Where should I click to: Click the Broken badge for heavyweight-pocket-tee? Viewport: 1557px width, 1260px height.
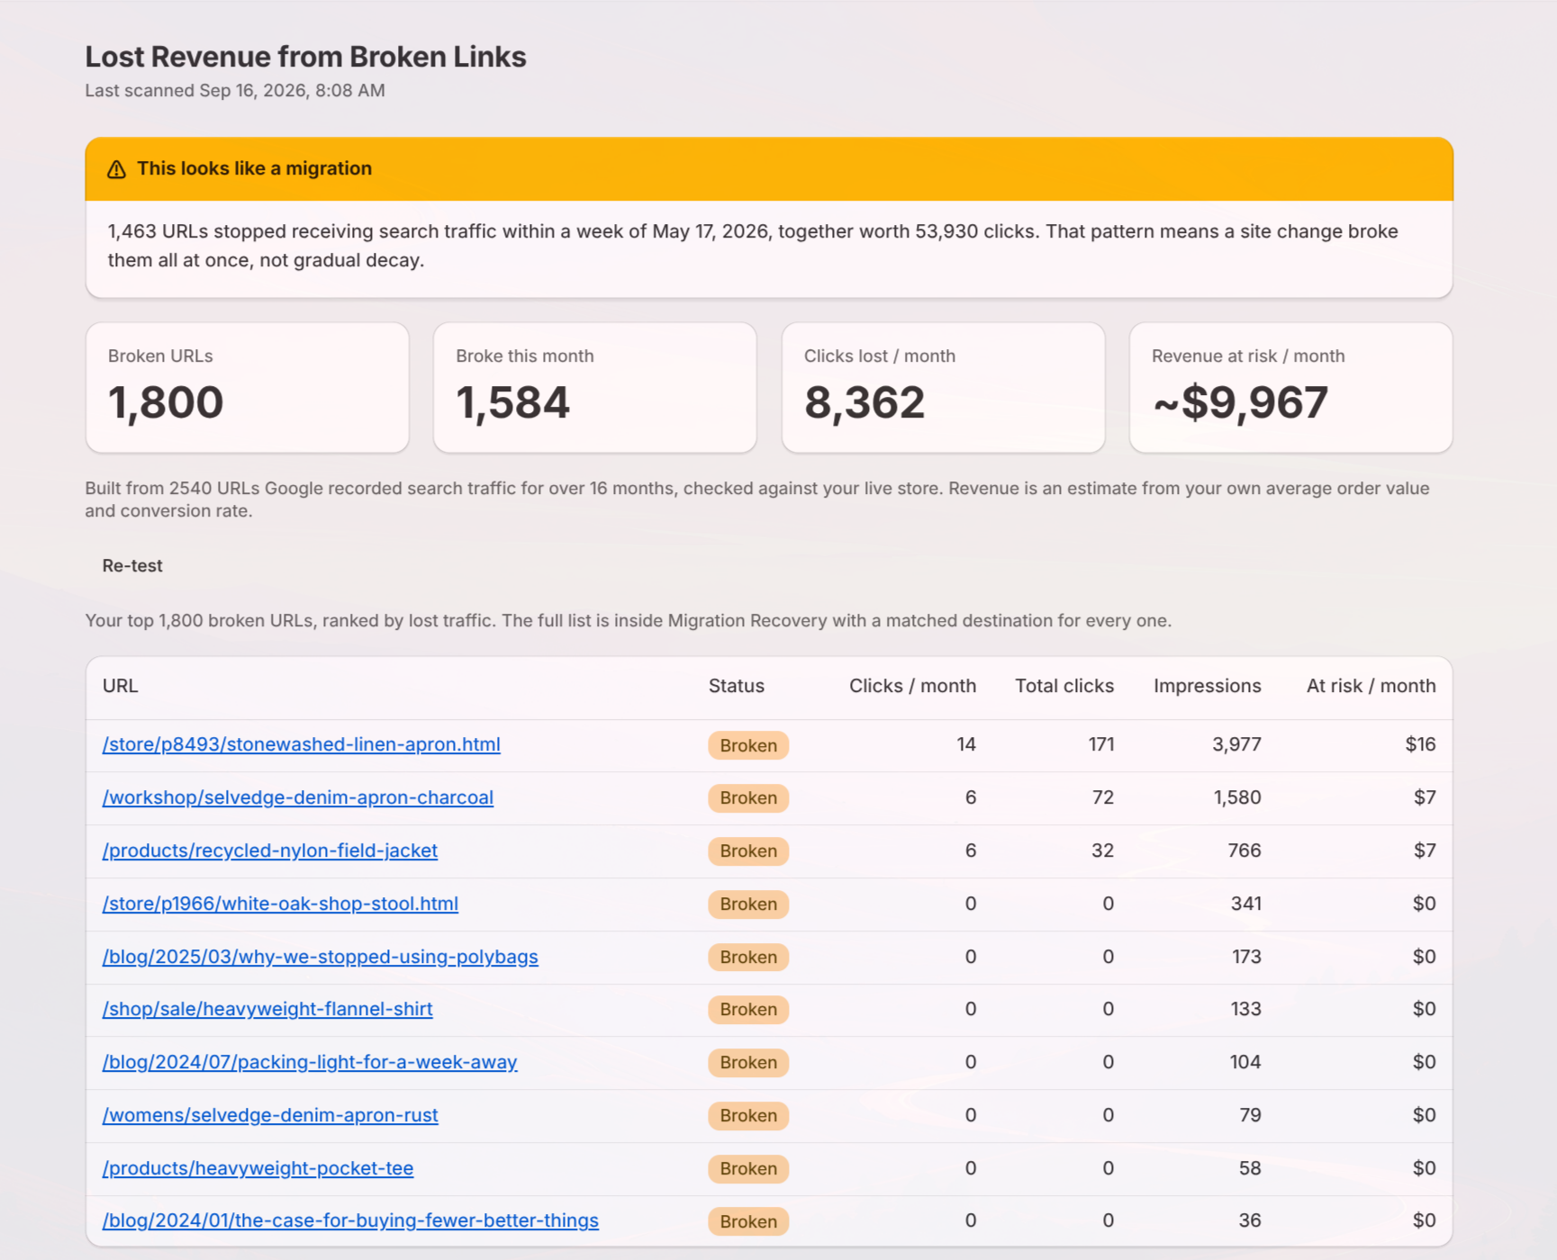click(x=748, y=1169)
